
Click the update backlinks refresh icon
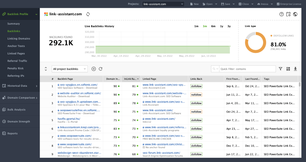[100, 69]
